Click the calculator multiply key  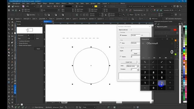(170, 72)
